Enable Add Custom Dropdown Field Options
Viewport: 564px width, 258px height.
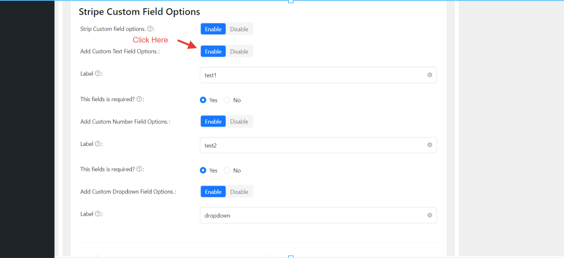213,192
